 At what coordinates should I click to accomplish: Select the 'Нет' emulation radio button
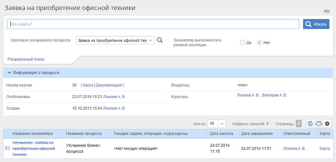pos(259,42)
